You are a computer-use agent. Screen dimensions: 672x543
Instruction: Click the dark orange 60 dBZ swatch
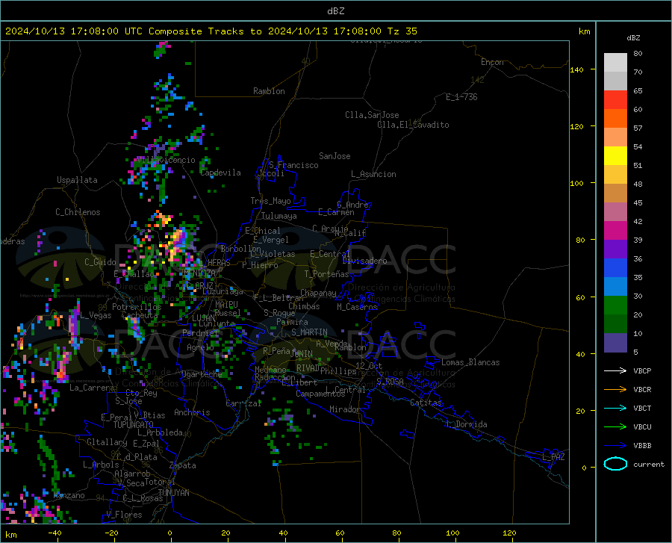615,118
